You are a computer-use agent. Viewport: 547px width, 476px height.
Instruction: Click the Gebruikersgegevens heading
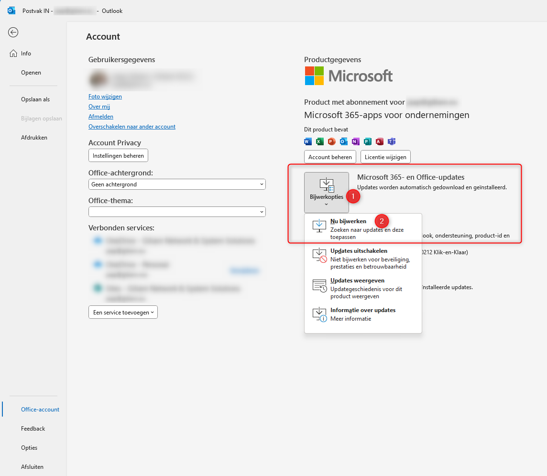tap(122, 60)
